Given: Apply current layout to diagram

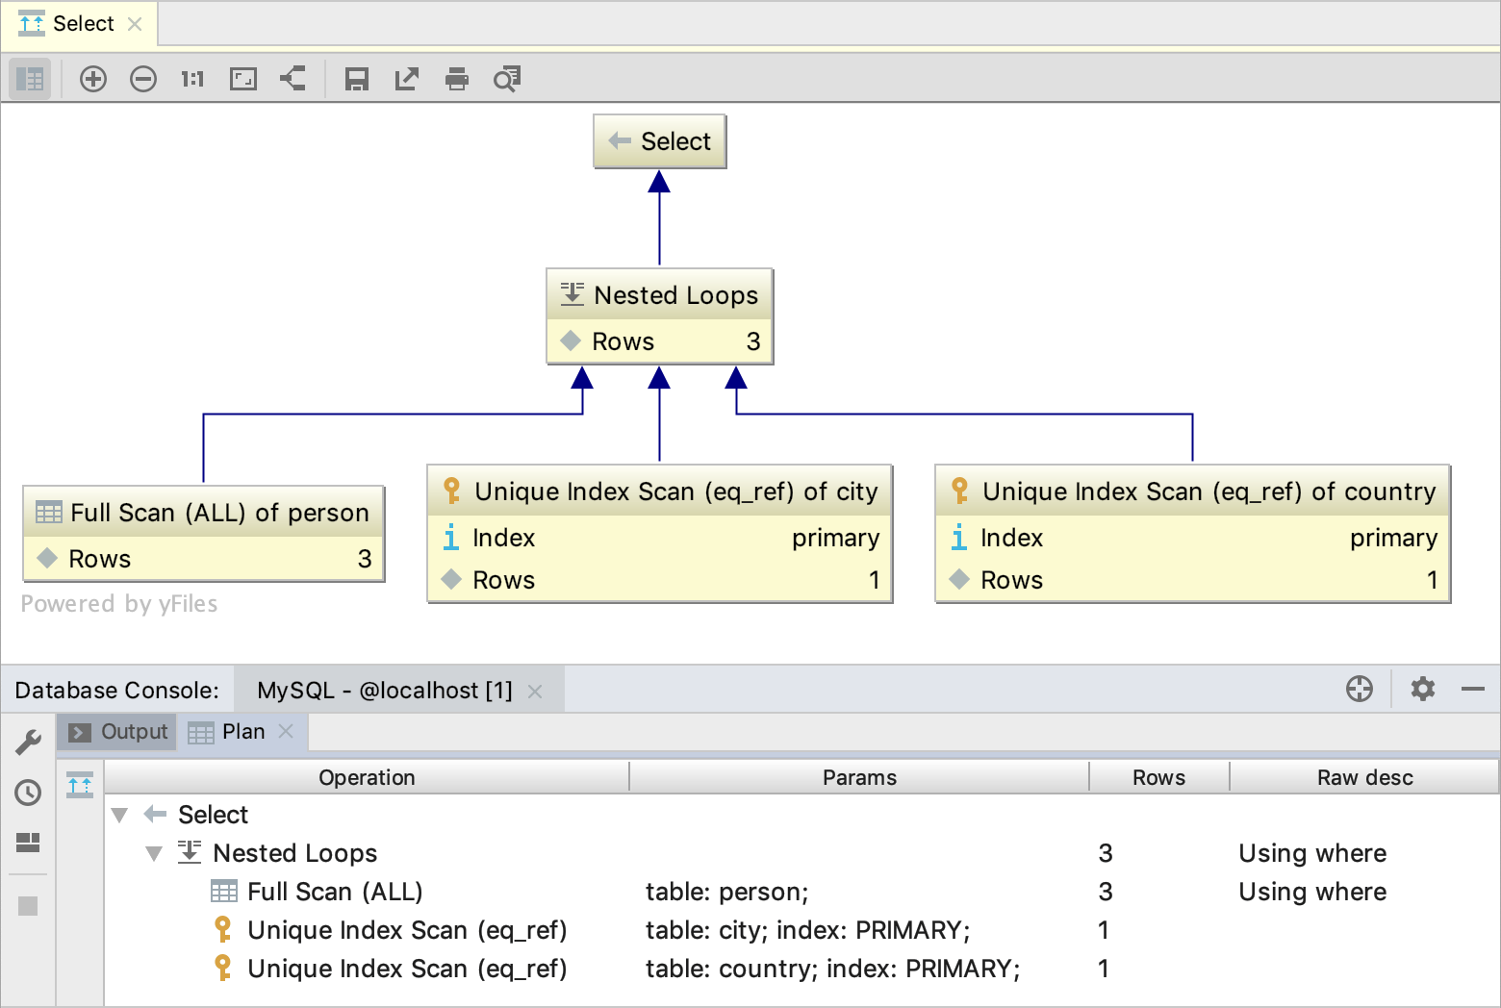Looking at the screenshot, I should [x=293, y=79].
